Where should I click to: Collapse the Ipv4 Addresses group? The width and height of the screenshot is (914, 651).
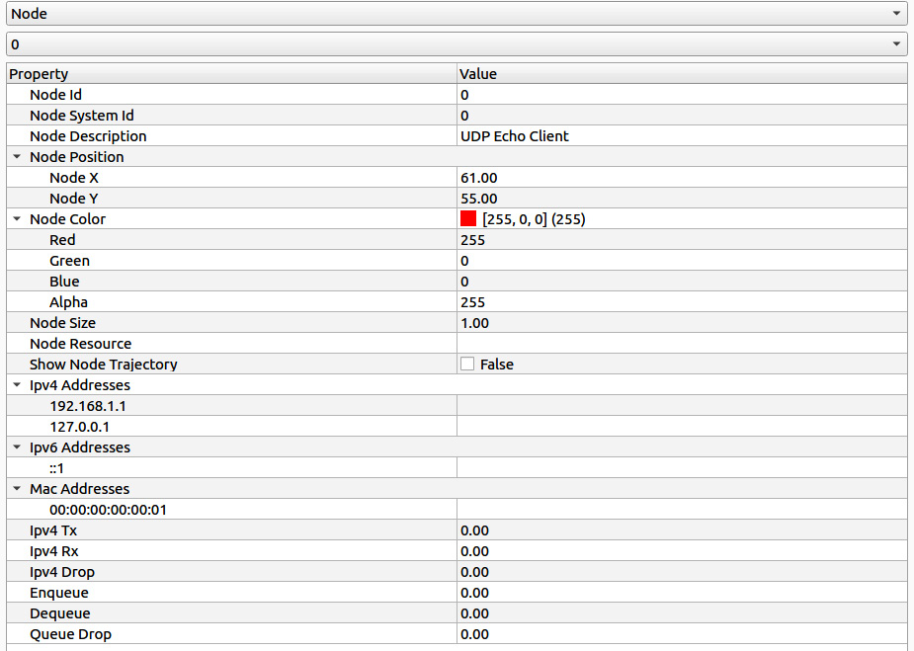coord(17,385)
